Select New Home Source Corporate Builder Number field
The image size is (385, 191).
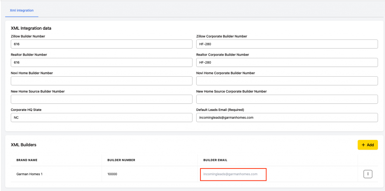point(287,99)
